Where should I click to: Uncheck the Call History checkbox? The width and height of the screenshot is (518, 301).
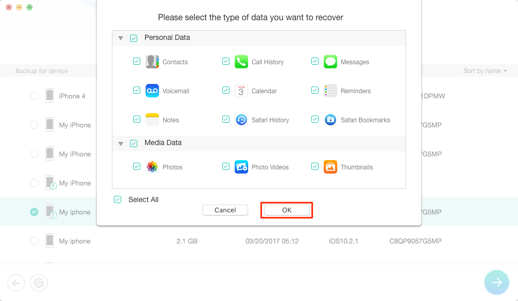[x=226, y=61]
